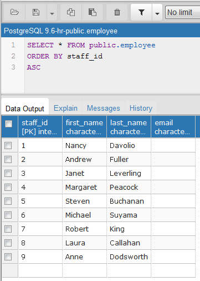Select the staff_id cell with value 1
Viewport: 200px width, 281px height.
coord(40,145)
